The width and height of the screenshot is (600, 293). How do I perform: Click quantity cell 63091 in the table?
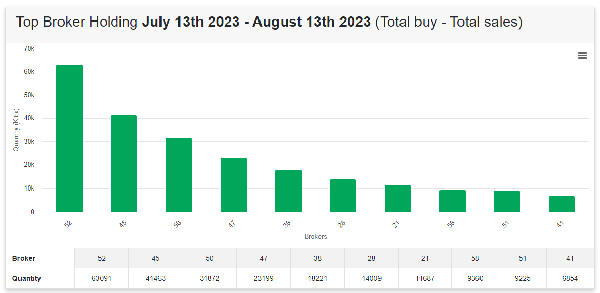pyautogui.click(x=102, y=278)
